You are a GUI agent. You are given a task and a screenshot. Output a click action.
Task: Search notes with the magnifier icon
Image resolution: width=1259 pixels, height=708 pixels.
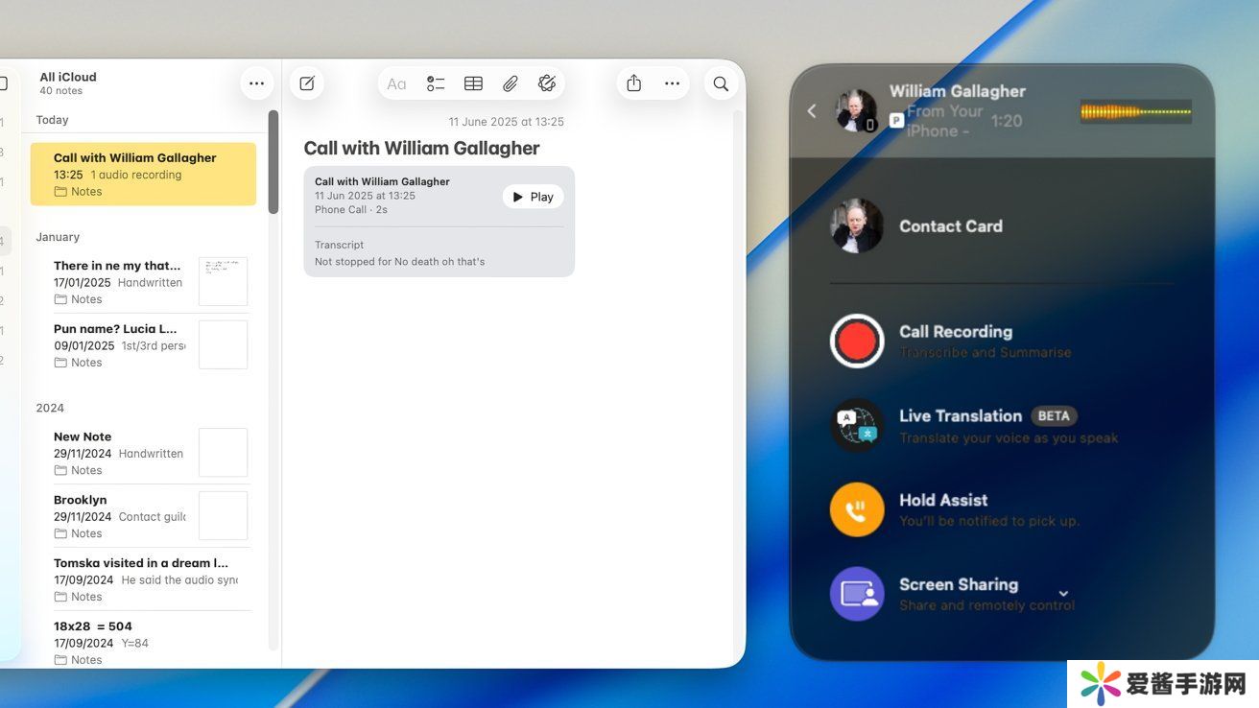(721, 83)
